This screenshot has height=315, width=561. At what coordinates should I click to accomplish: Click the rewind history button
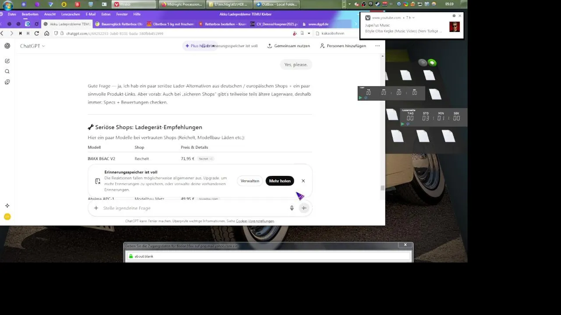pos(20,33)
